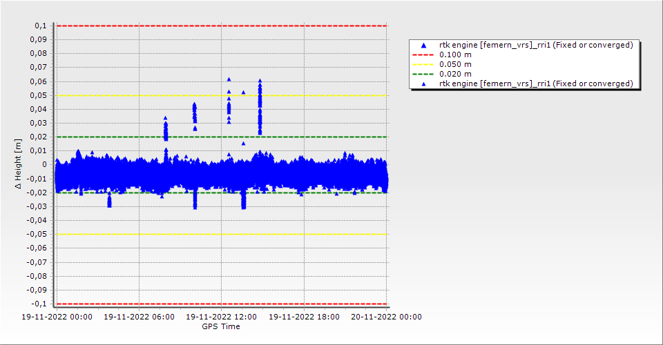Click the 19-11-2022 12:00 time axis label
This screenshot has width=663, height=345.
[x=221, y=317]
